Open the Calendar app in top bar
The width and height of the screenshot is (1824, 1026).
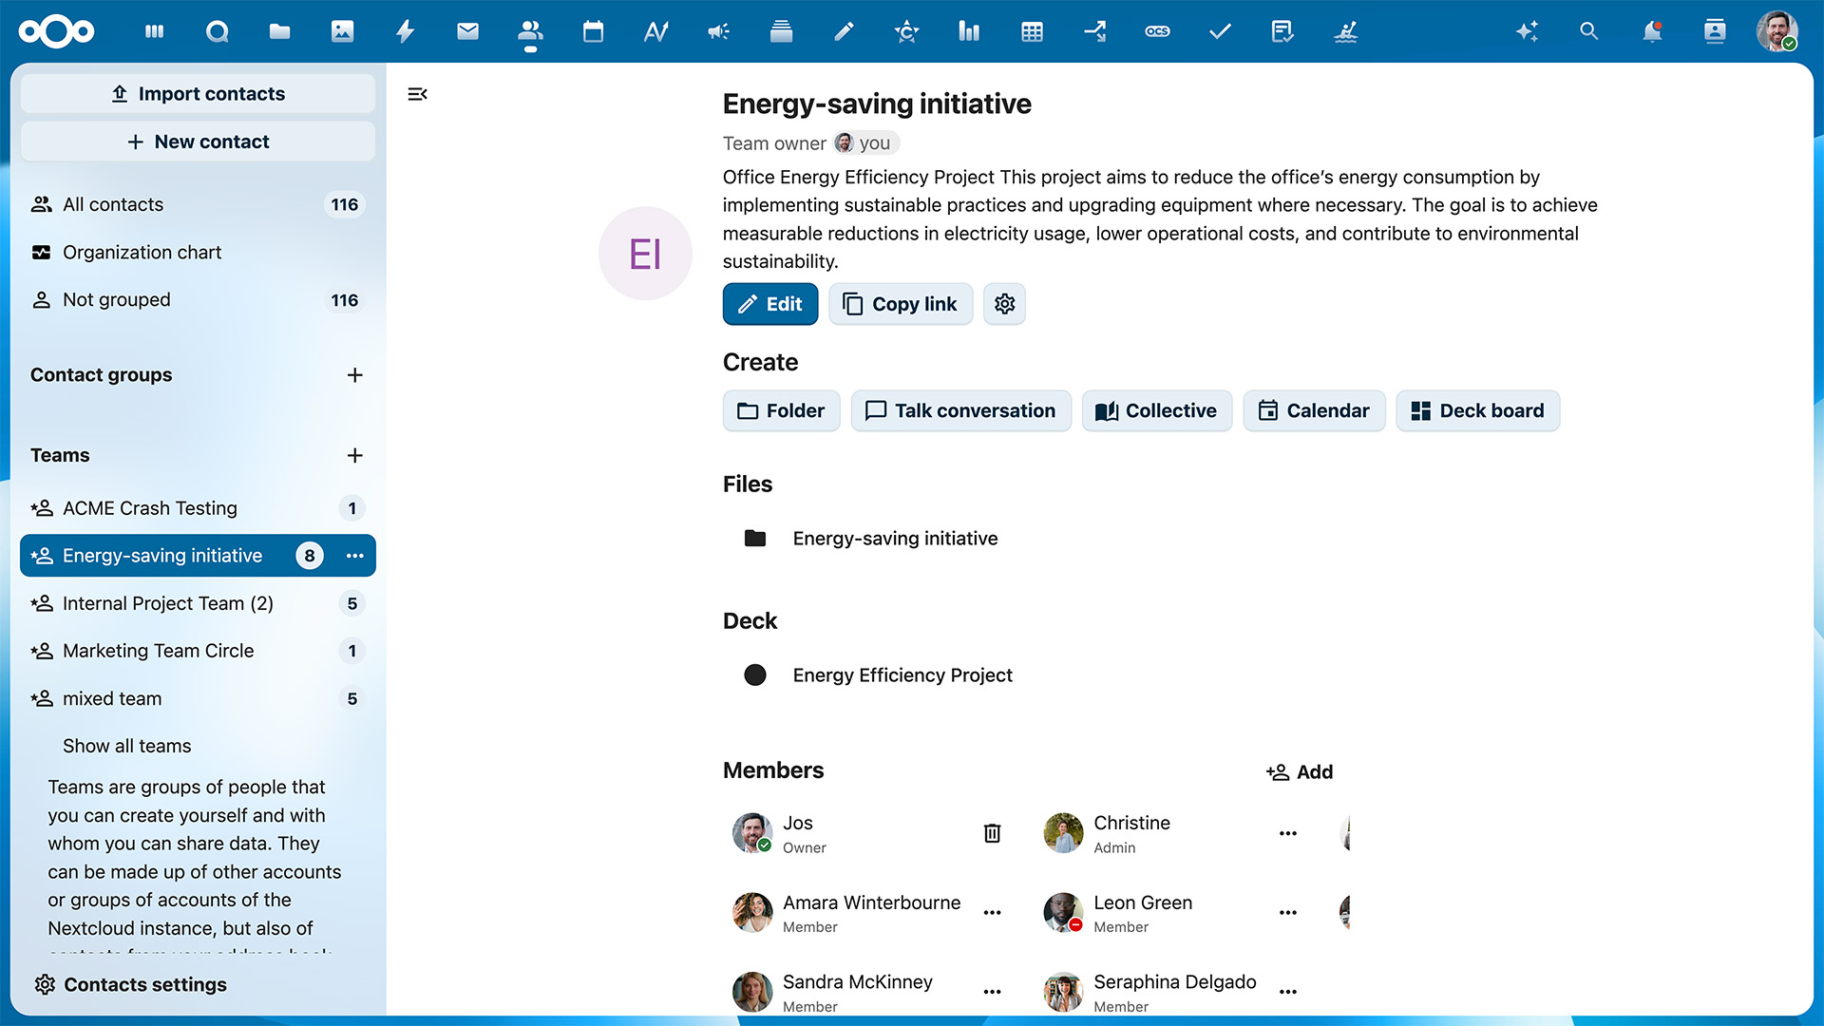pyautogui.click(x=593, y=31)
